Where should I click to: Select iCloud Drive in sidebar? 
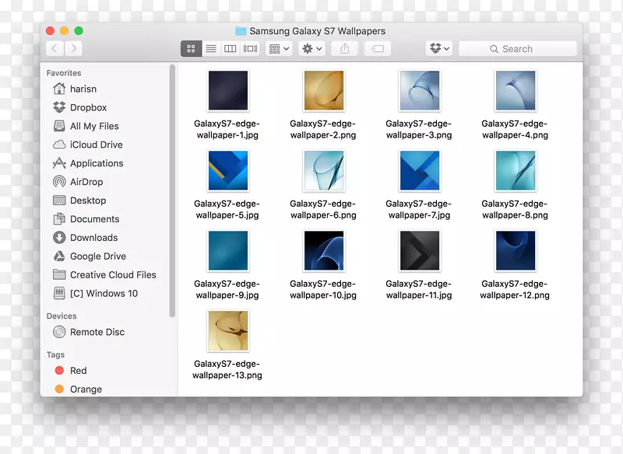click(96, 145)
